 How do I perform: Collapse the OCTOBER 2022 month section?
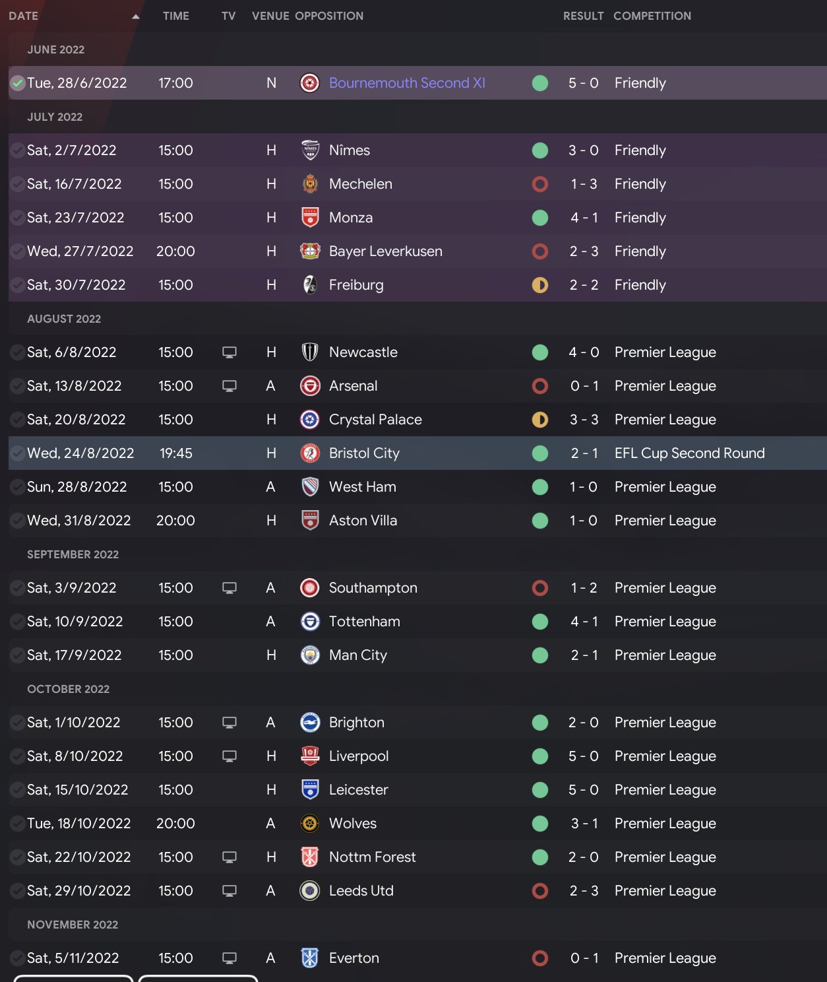point(68,689)
